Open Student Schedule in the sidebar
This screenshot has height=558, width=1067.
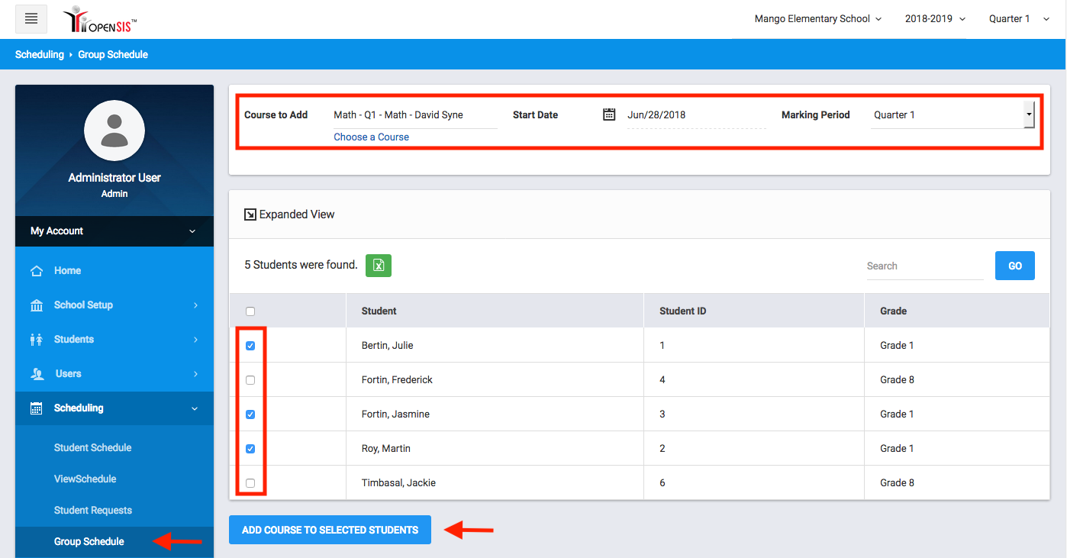[x=92, y=448]
